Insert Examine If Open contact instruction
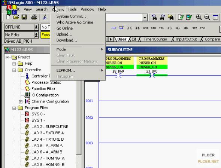This screenshot has width=221, height=168. click(137, 28)
